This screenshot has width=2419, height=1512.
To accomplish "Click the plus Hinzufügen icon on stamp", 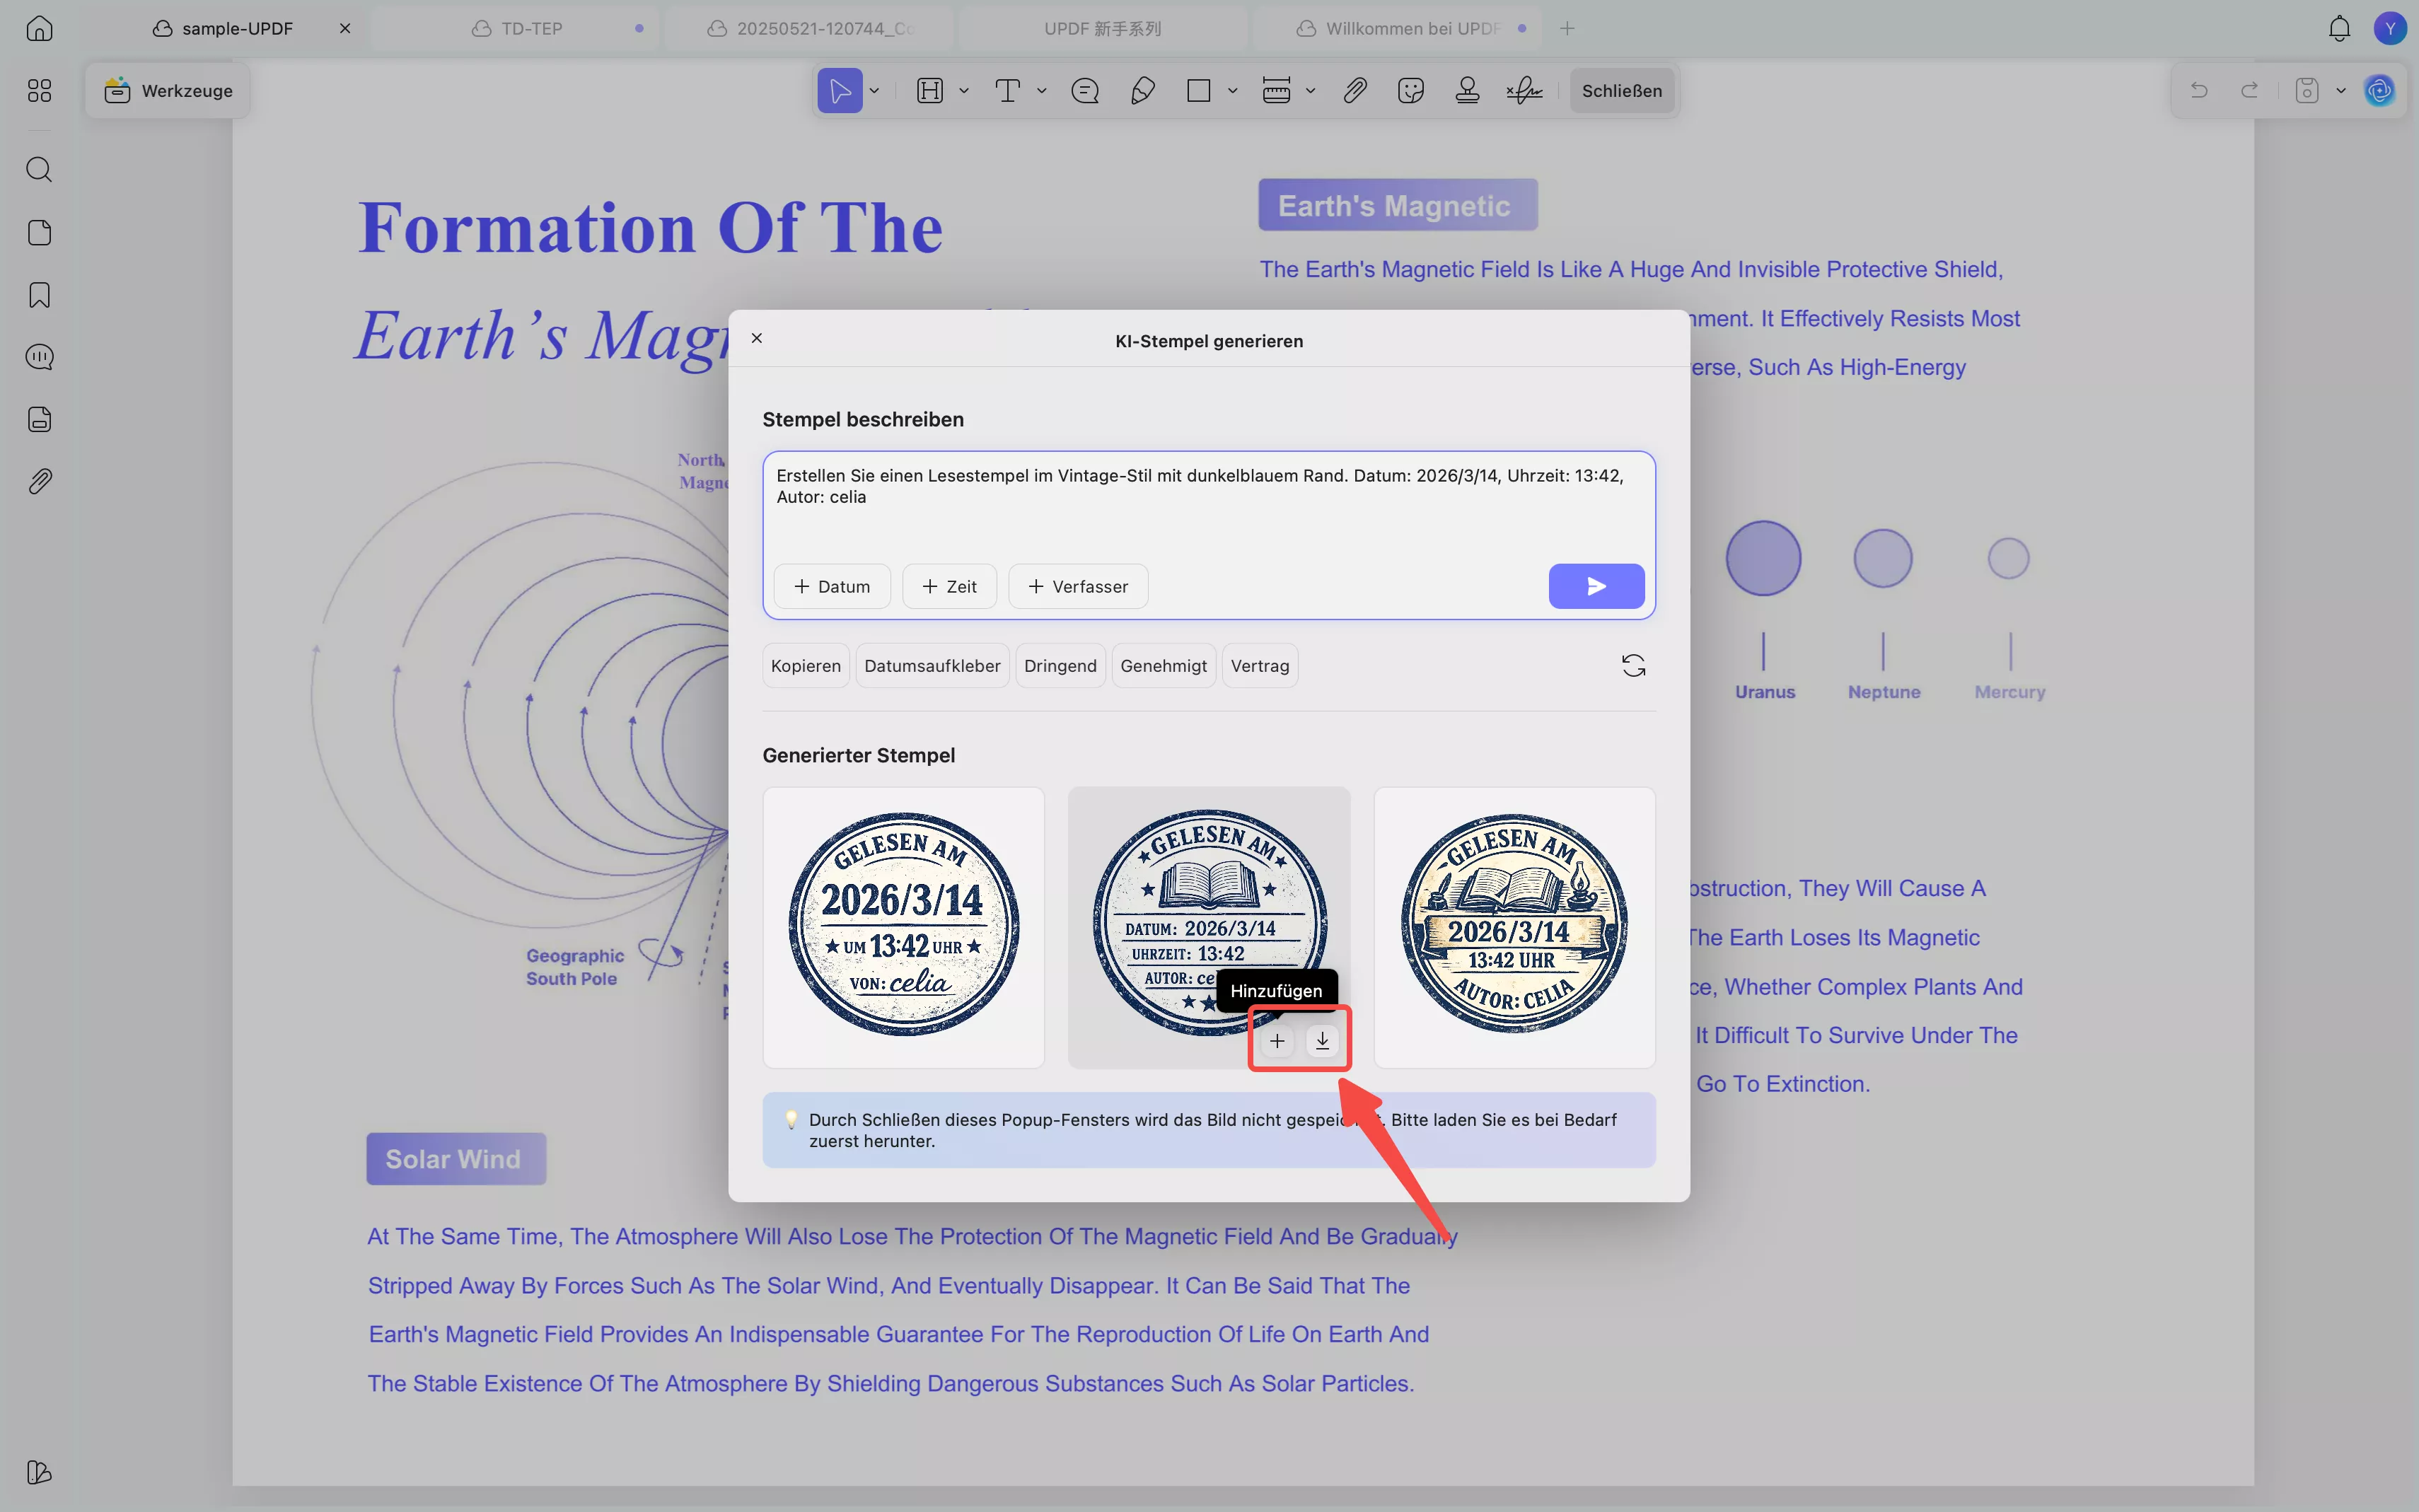I will tap(1277, 1041).
